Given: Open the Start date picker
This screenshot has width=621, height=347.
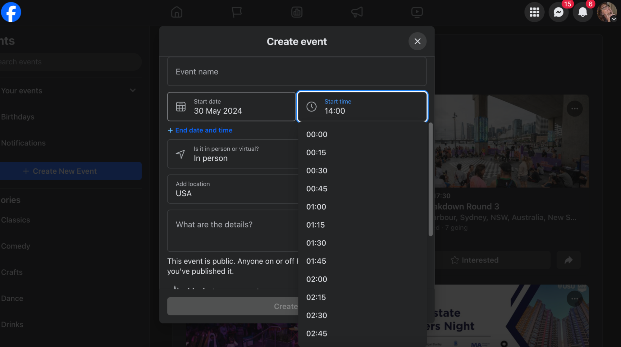Looking at the screenshot, I should tap(231, 107).
